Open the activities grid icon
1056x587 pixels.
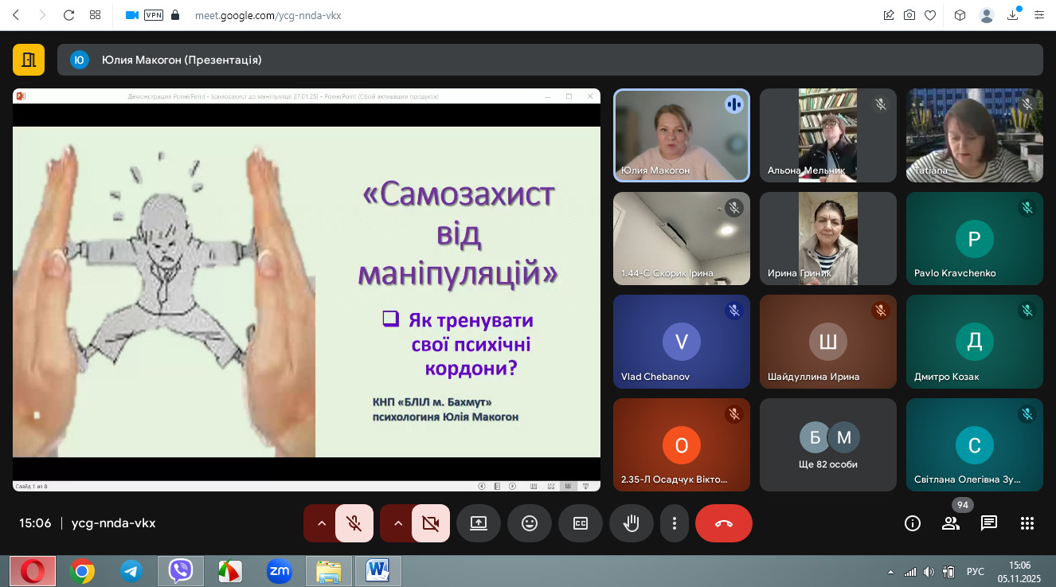point(1027,523)
